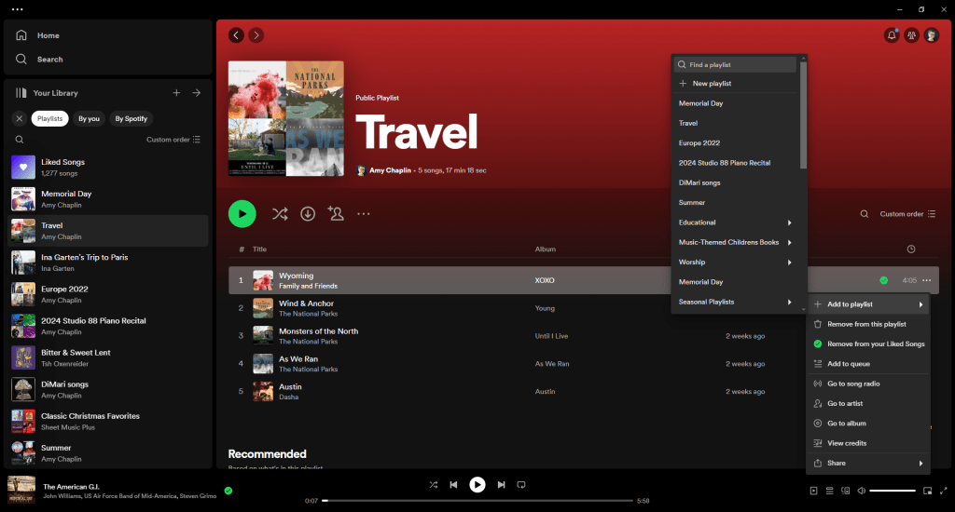
Task: Open more options for Travel playlist
Action: (364, 214)
